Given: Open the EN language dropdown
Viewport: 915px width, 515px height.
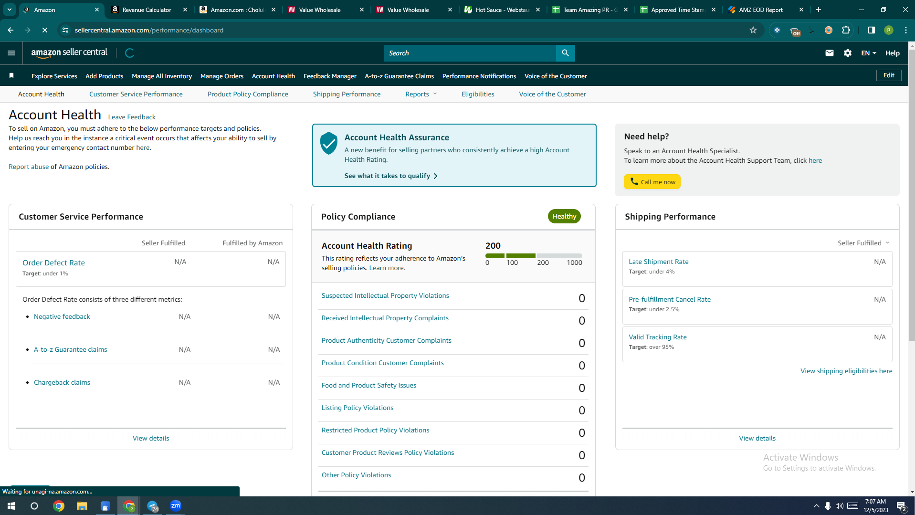Looking at the screenshot, I should click(x=869, y=53).
